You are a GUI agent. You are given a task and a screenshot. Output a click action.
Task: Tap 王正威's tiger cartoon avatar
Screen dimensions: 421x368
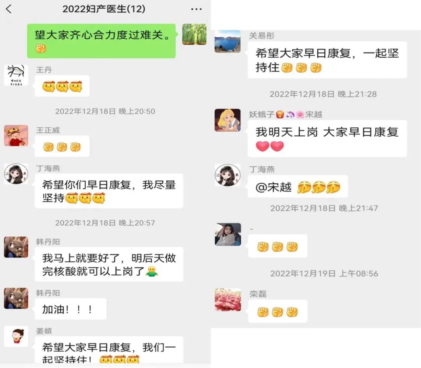coord(16,136)
